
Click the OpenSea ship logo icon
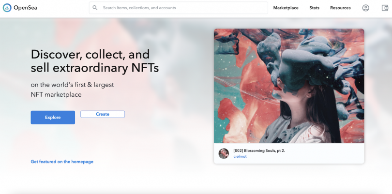tap(7, 8)
